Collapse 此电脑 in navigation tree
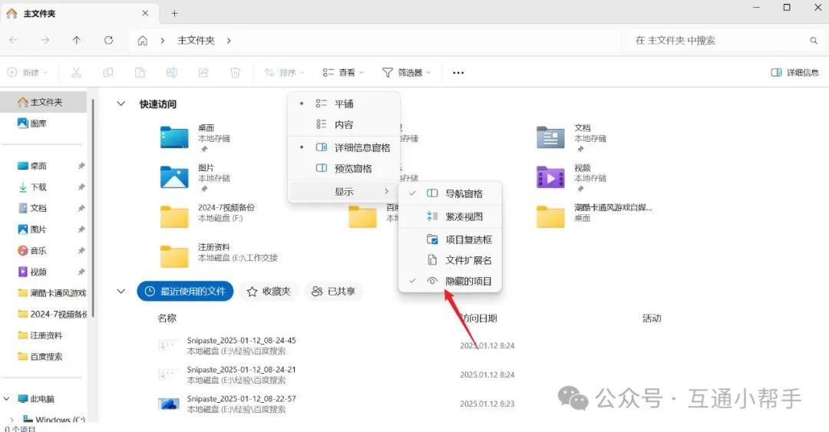This screenshot has height=432, width=829. [x=7, y=399]
